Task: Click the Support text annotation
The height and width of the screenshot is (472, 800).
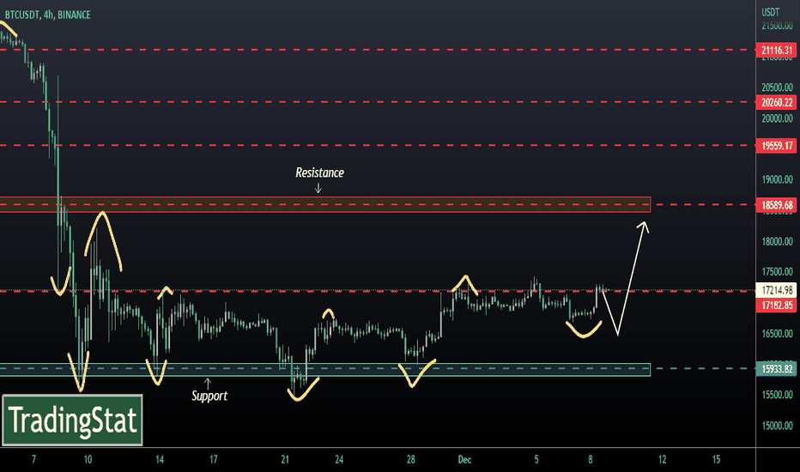Action: (x=209, y=396)
